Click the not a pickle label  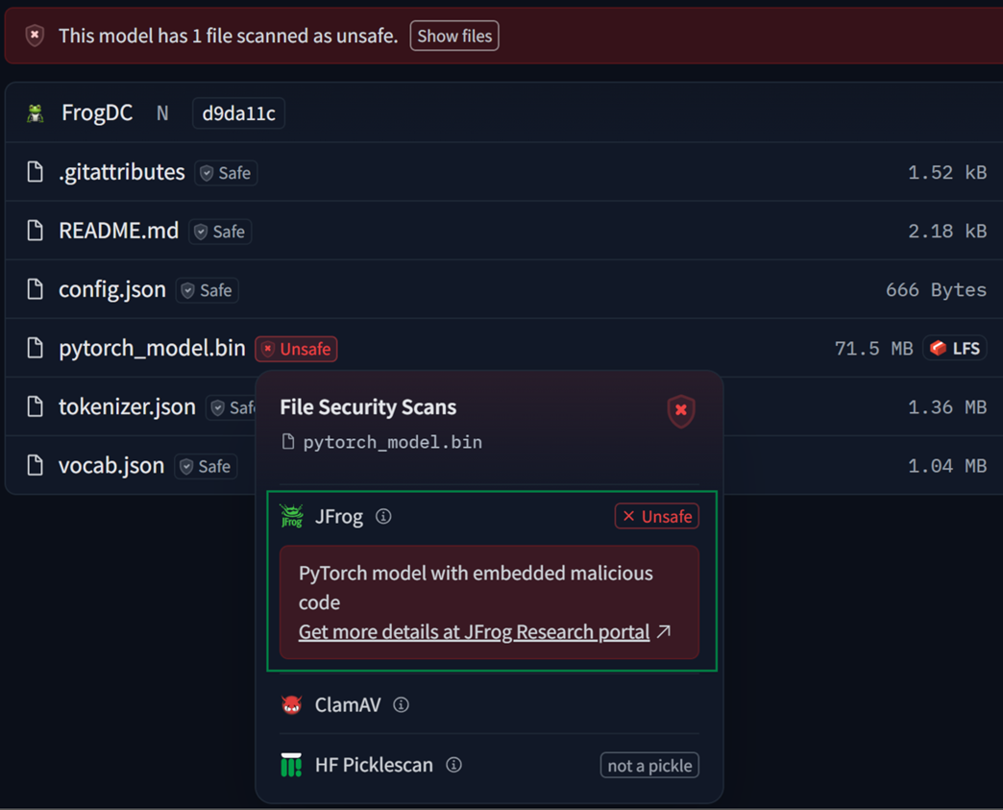(x=649, y=765)
